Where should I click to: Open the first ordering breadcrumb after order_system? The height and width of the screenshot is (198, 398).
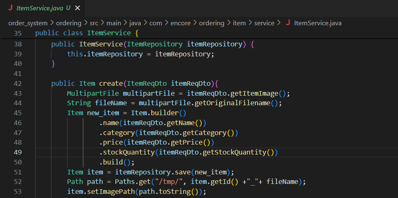[68, 23]
